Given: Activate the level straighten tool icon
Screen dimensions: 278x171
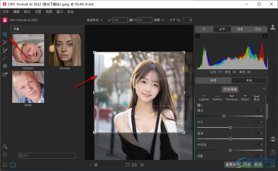Looking at the screenshot, I should (x=179, y=20).
